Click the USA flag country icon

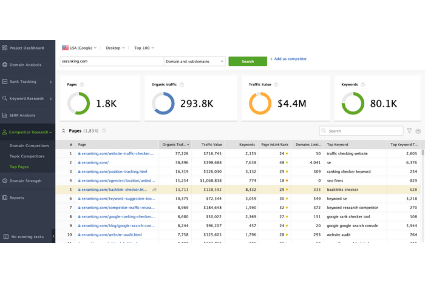[x=65, y=48]
